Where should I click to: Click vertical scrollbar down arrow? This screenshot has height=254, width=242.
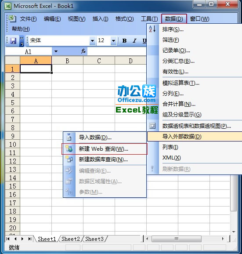[x=234, y=232]
